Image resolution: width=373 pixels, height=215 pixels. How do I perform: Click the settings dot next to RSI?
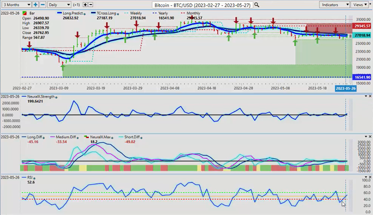click(34, 178)
